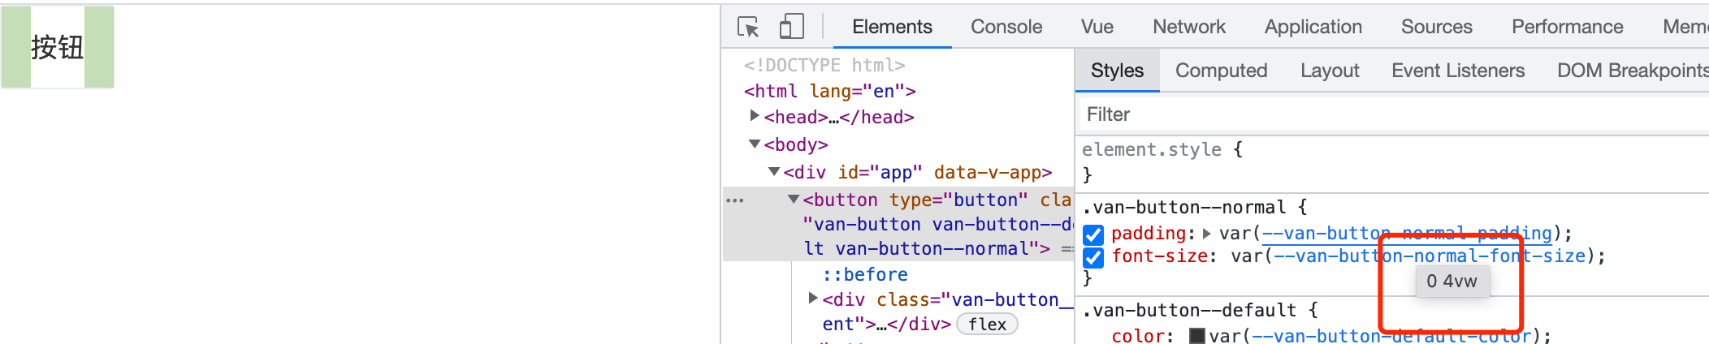Click the styles Filter input field

click(1381, 114)
